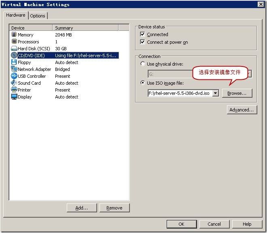267x233 pixels.
Task: Toggle Connect at power on checkbox
Action: (142, 42)
